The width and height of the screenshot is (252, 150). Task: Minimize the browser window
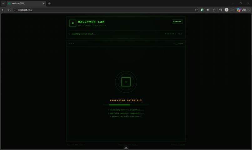(233, 3)
